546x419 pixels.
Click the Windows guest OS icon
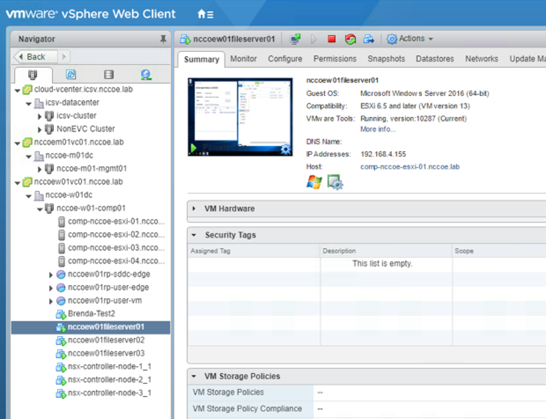point(314,182)
